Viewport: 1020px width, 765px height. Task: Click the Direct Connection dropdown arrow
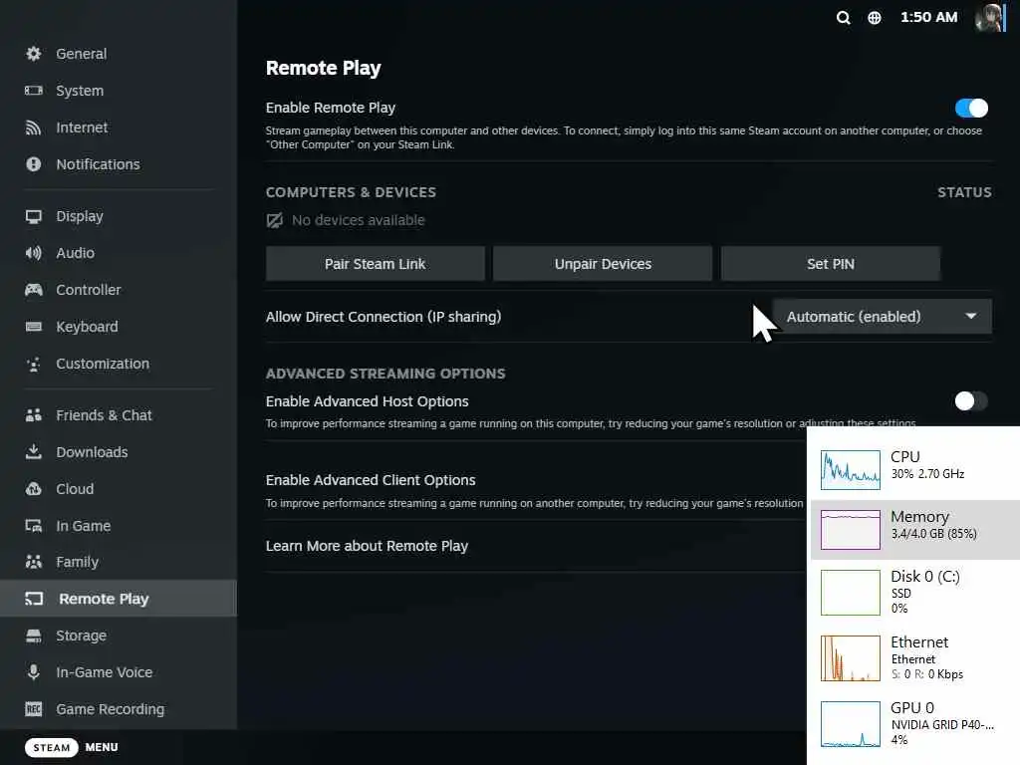pos(970,316)
